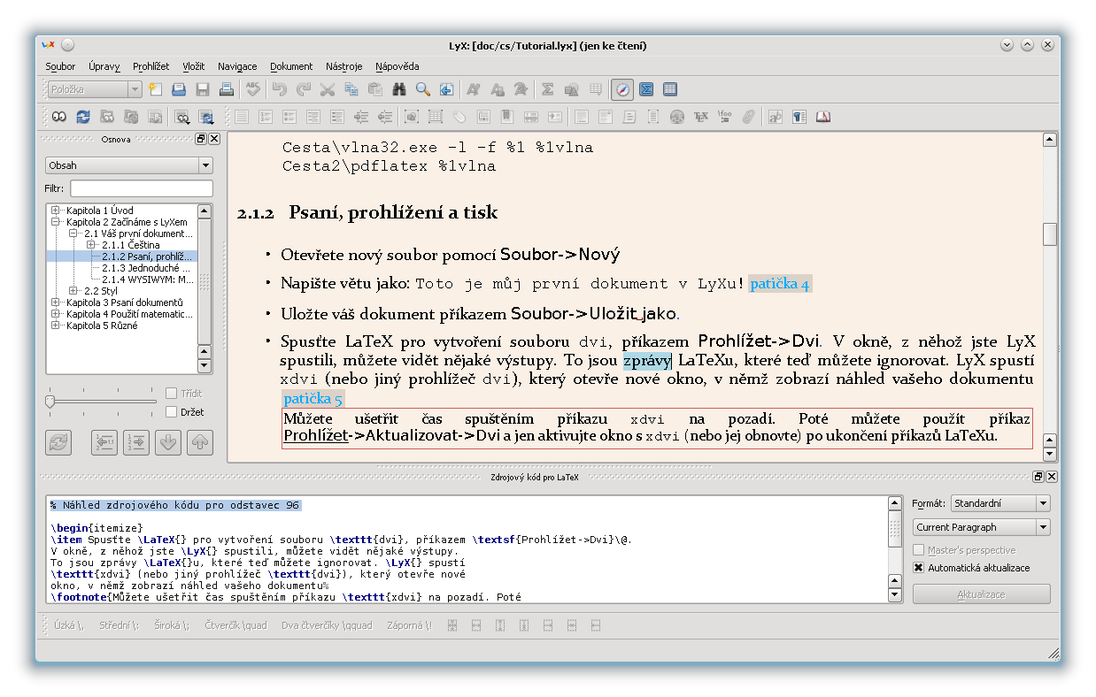Open the Obsah outline type dropdown

(x=129, y=165)
